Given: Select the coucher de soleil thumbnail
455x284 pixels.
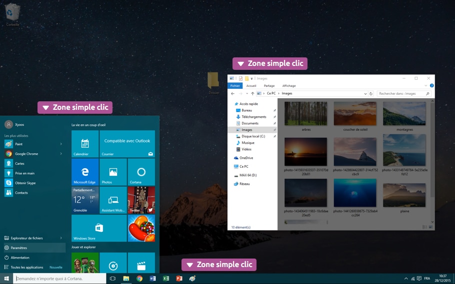Looking at the screenshot, I should click(355, 114).
